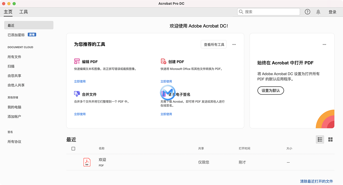Image resolution: width=343 pixels, height=185 pixels.
Task: Tick the select-all checkbox in file list header
Action: click(73, 148)
